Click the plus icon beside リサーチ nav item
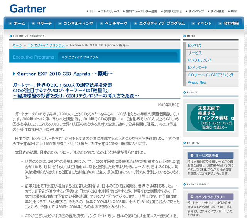Viewport: 247px width, 218px height. 33,24
